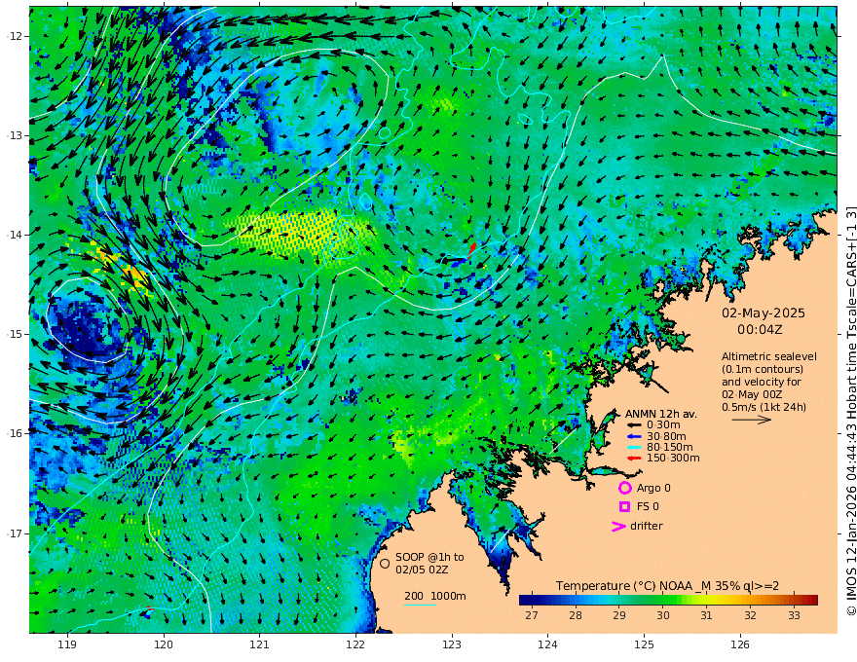The width and height of the screenshot is (857, 662).
Task: Click the red 150-300m ANMN arrow symbol
Action: 633,459
